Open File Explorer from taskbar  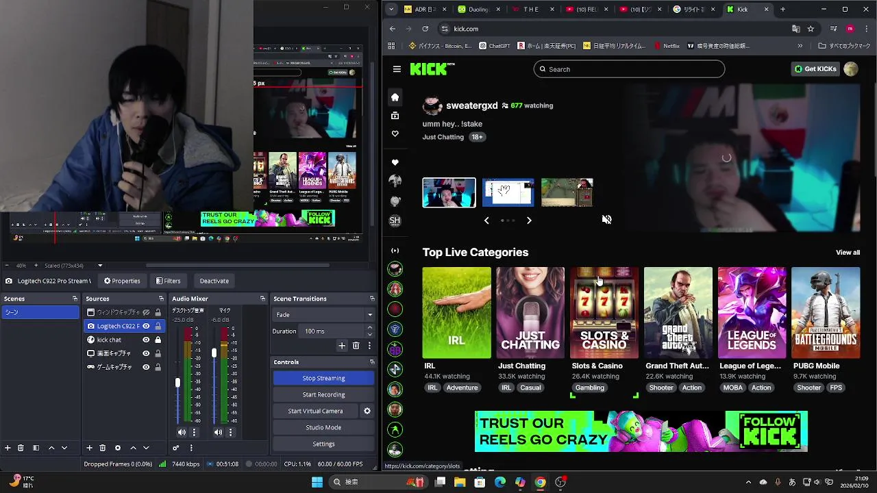click(x=460, y=482)
